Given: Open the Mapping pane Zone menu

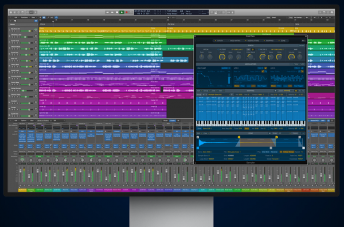Looking at the screenshot, I should click(x=214, y=90).
